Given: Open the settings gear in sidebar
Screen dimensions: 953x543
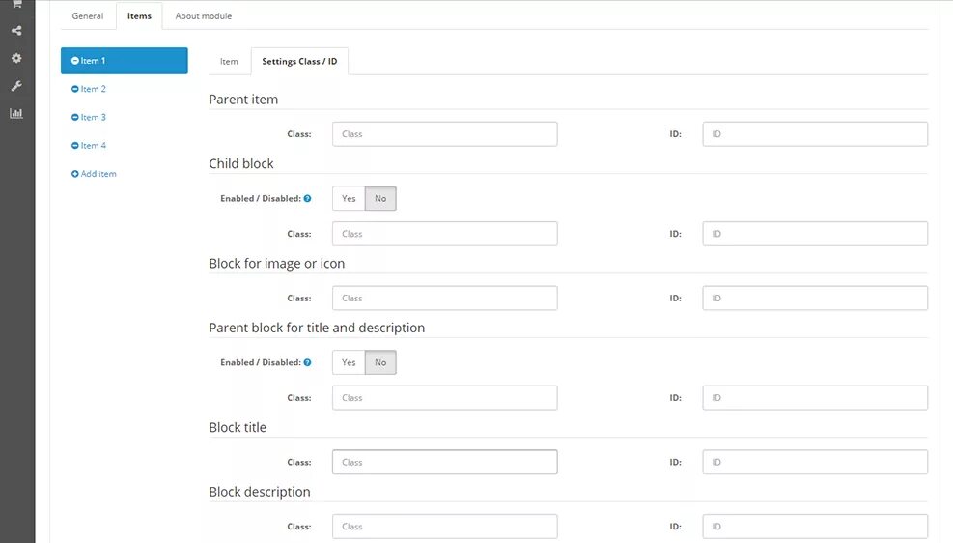Looking at the screenshot, I should [x=16, y=58].
